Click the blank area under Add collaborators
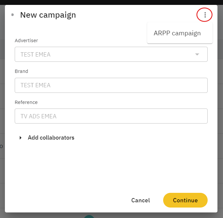Image resolution: width=223 pixels, height=218 pixels. [111, 167]
